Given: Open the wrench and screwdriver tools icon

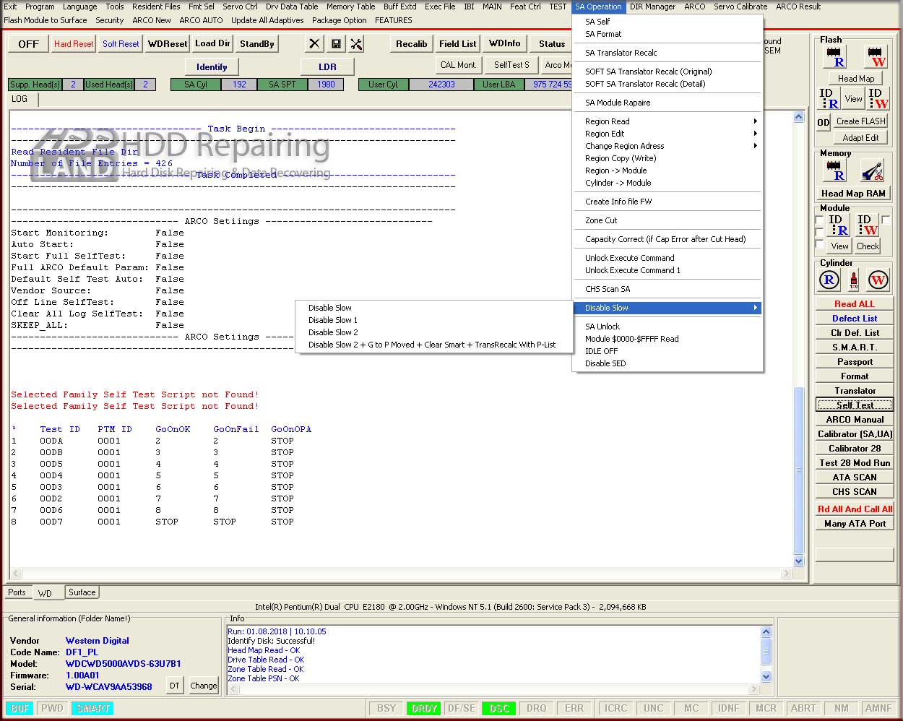Looking at the screenshot, I should [357, 44].
